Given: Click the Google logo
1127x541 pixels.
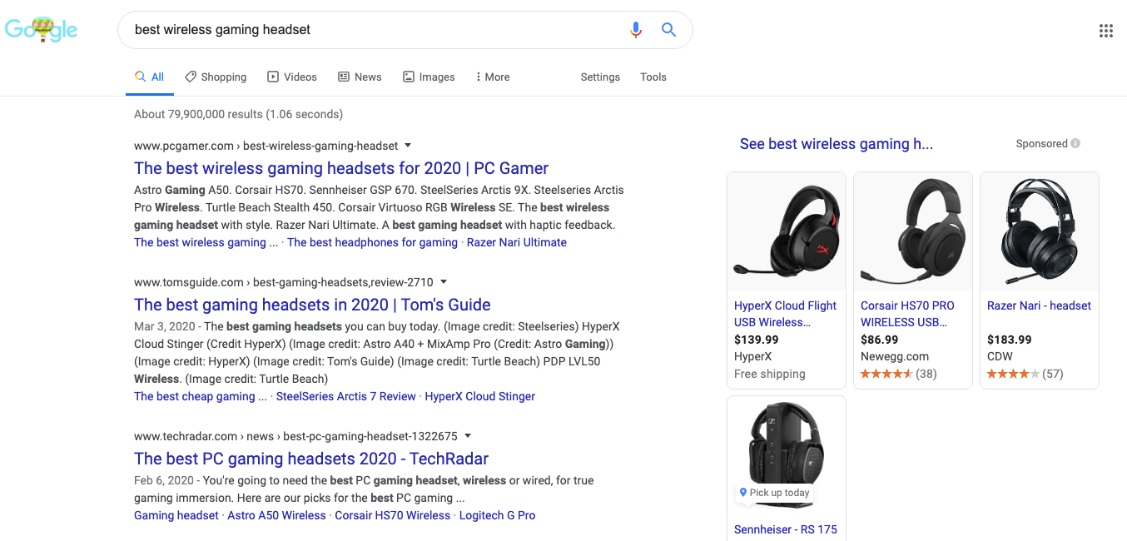Looking at the screenshot, I should pos(42,29).
